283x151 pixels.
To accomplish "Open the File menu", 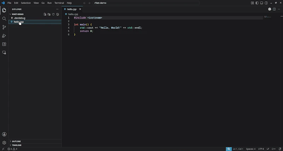I will [10, 3].
